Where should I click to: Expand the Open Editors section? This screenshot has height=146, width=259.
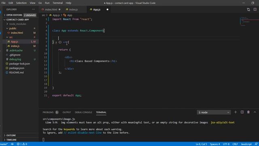tap(14, 15)
